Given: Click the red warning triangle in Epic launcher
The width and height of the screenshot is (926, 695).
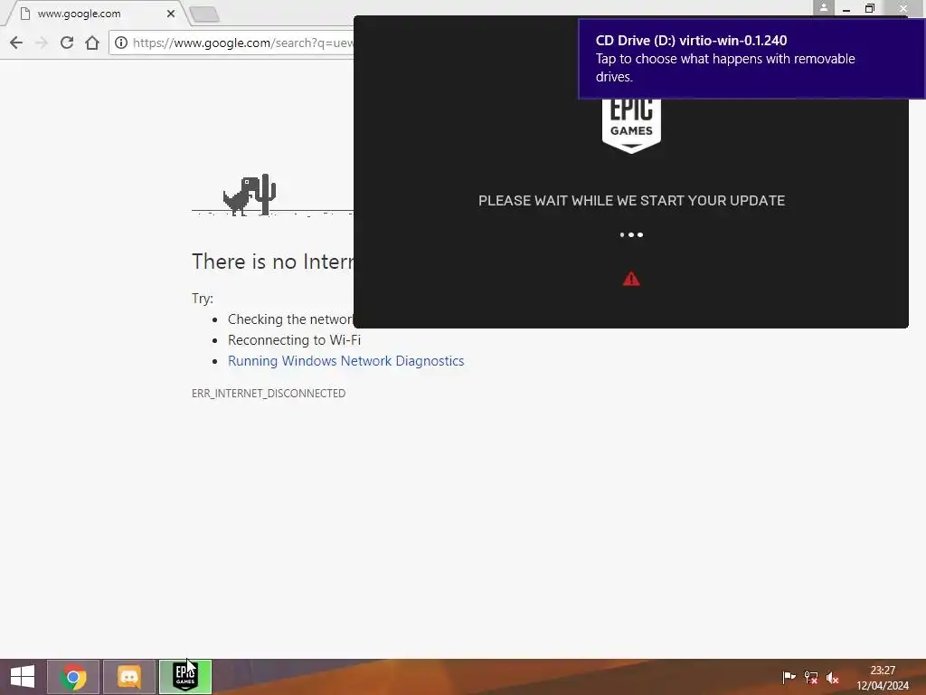Looking at the screenshot, I should click(x=631, y=279).
